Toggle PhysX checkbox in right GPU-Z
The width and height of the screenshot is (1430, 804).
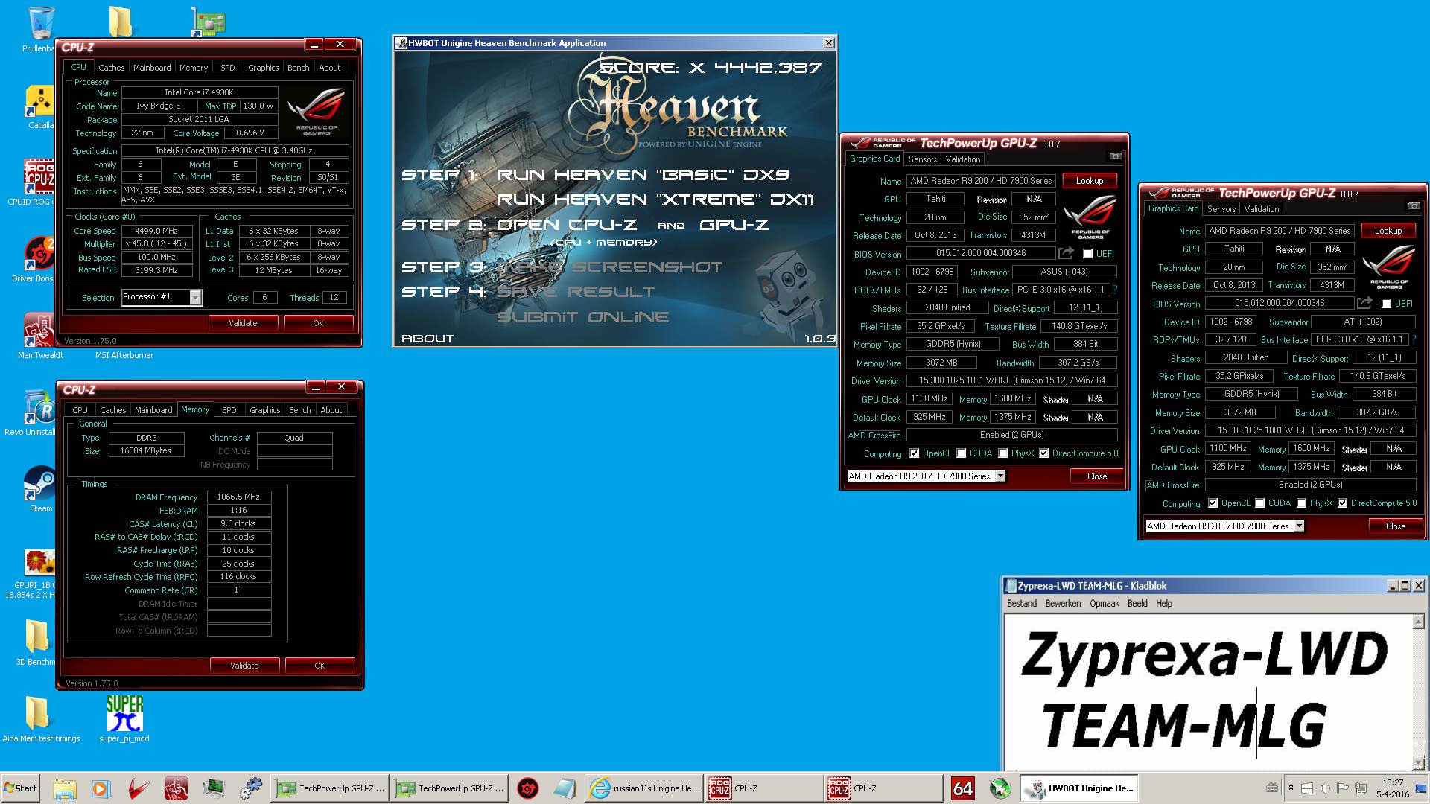(x=1302, y=503)
